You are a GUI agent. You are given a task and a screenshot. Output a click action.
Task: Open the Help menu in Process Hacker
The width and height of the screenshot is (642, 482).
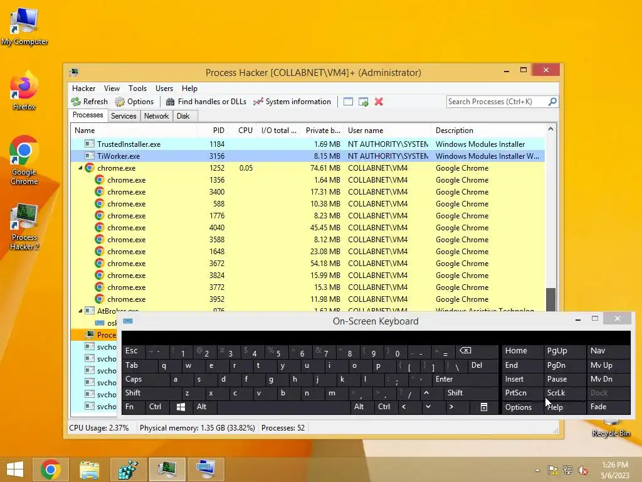pos(189,88)
